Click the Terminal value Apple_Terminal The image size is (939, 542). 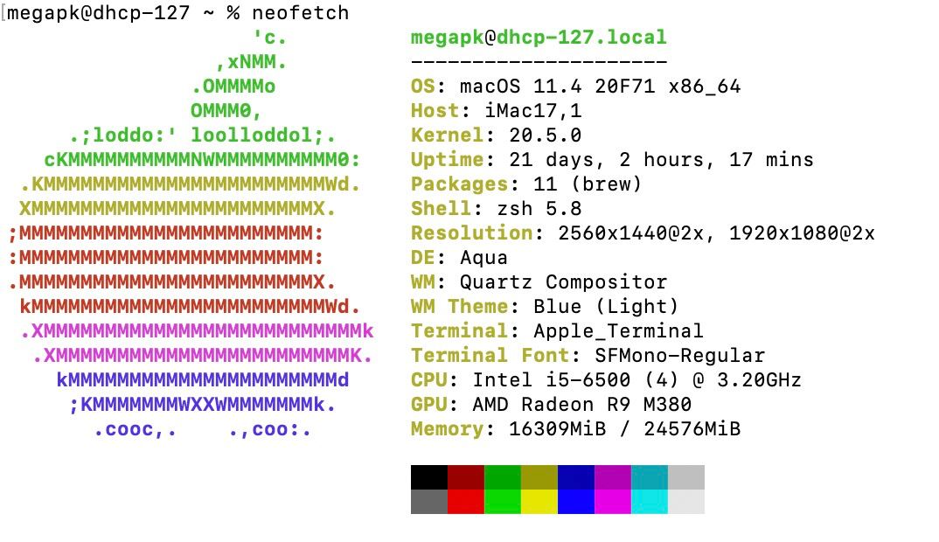(x=618, y=331)
